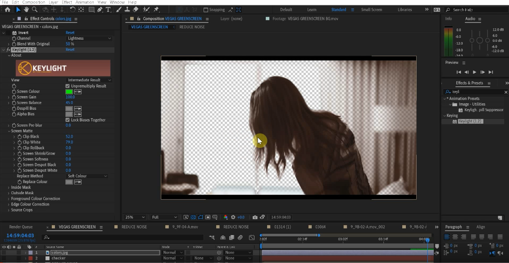Uncheck Lock Biases Together
This screenshot has height=263, width=509.
click(x=68, y=120)
